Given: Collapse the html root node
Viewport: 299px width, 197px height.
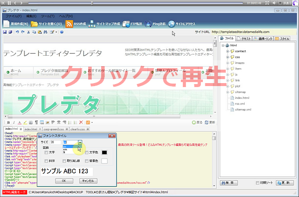Looking at the screenshot, I should tap(223, 45).
